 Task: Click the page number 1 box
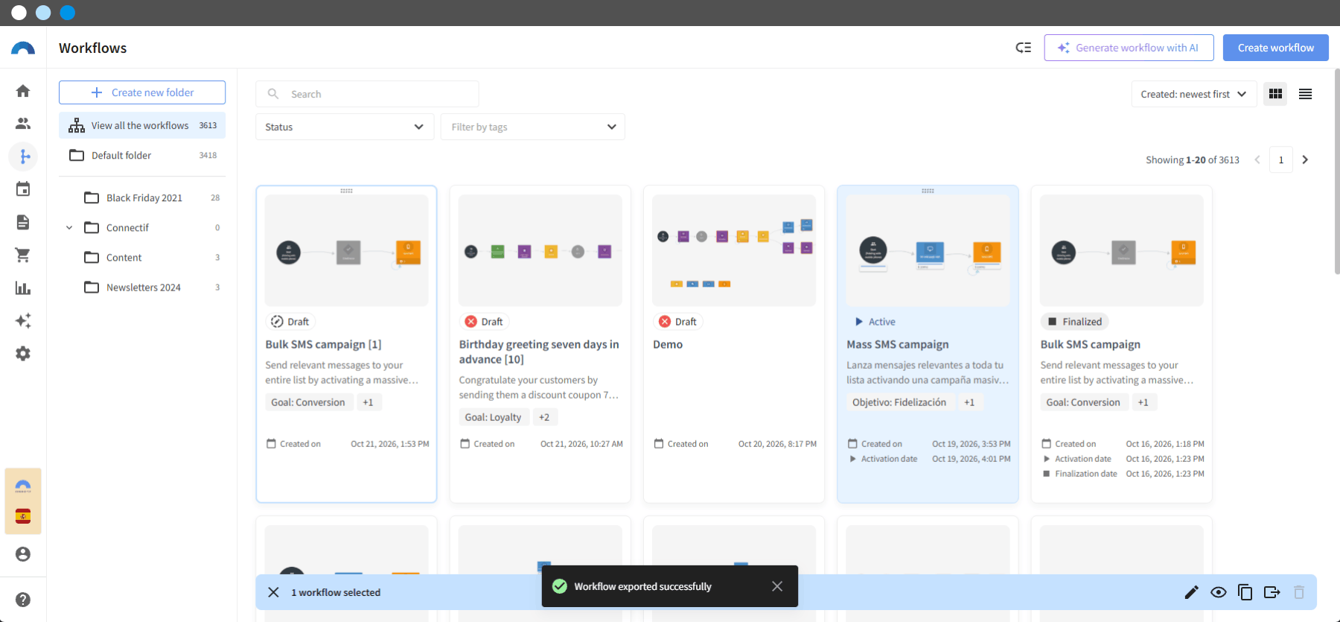pos(1281,159)
